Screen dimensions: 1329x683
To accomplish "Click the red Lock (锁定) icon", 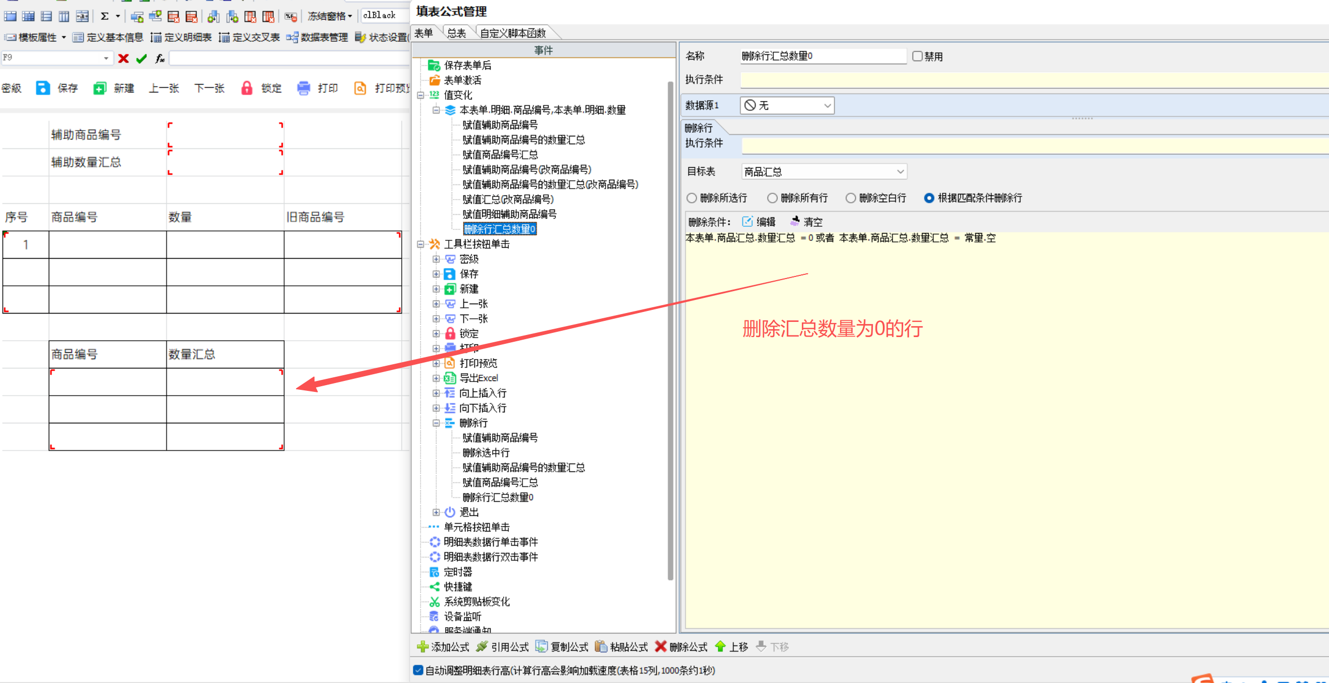I will point(247,88).
